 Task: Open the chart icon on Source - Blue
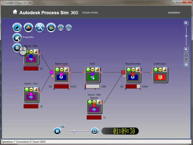coord(36,52)
